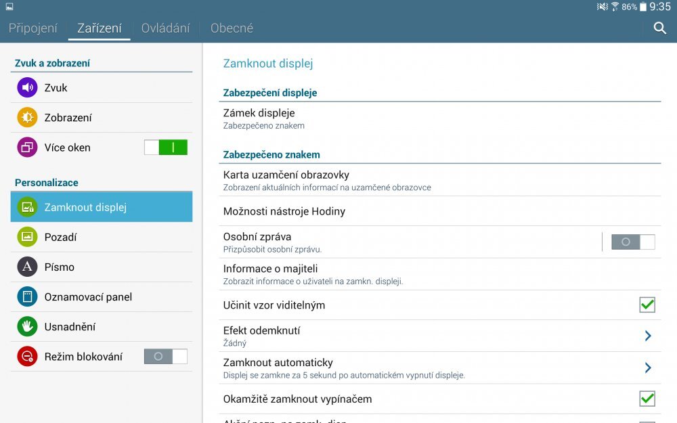This screenshot has width=677, height=423.
Task: Click the Usnadnění accessibility hand icon
Action: 26,326
